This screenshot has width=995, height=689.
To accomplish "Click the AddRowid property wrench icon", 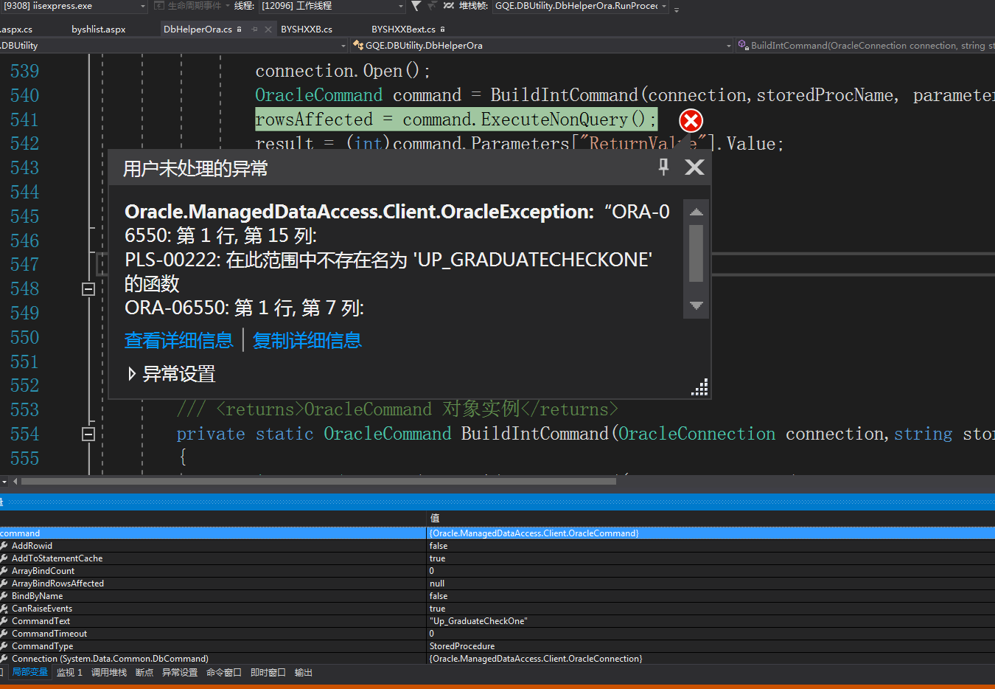I will 4,546.
